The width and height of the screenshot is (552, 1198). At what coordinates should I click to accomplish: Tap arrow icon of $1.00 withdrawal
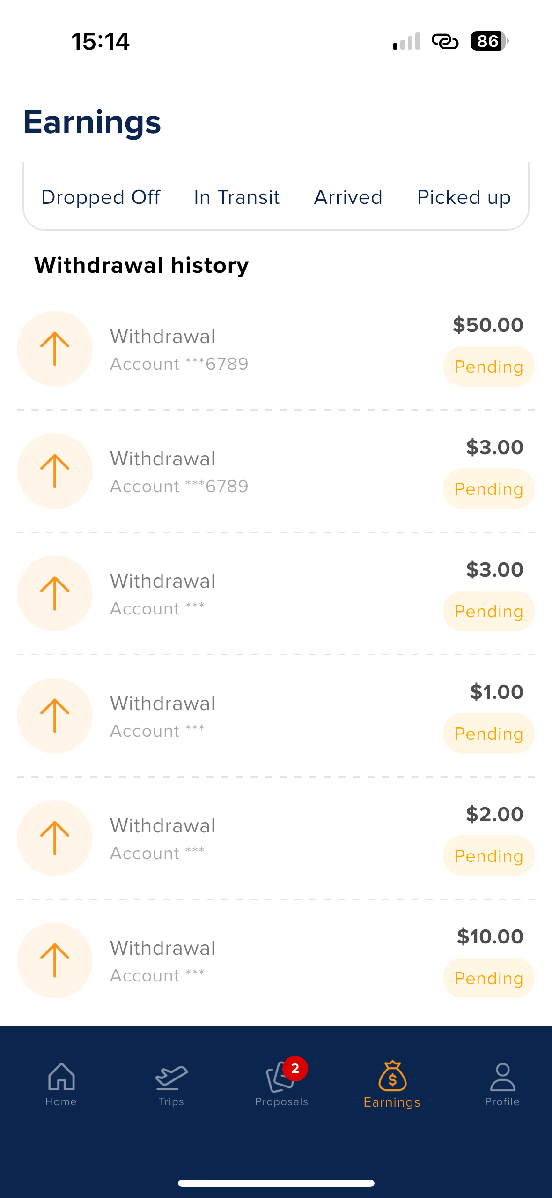click(55, 716)
